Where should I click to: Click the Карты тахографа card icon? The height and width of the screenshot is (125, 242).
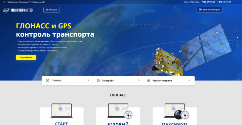(x=149, y=81)
